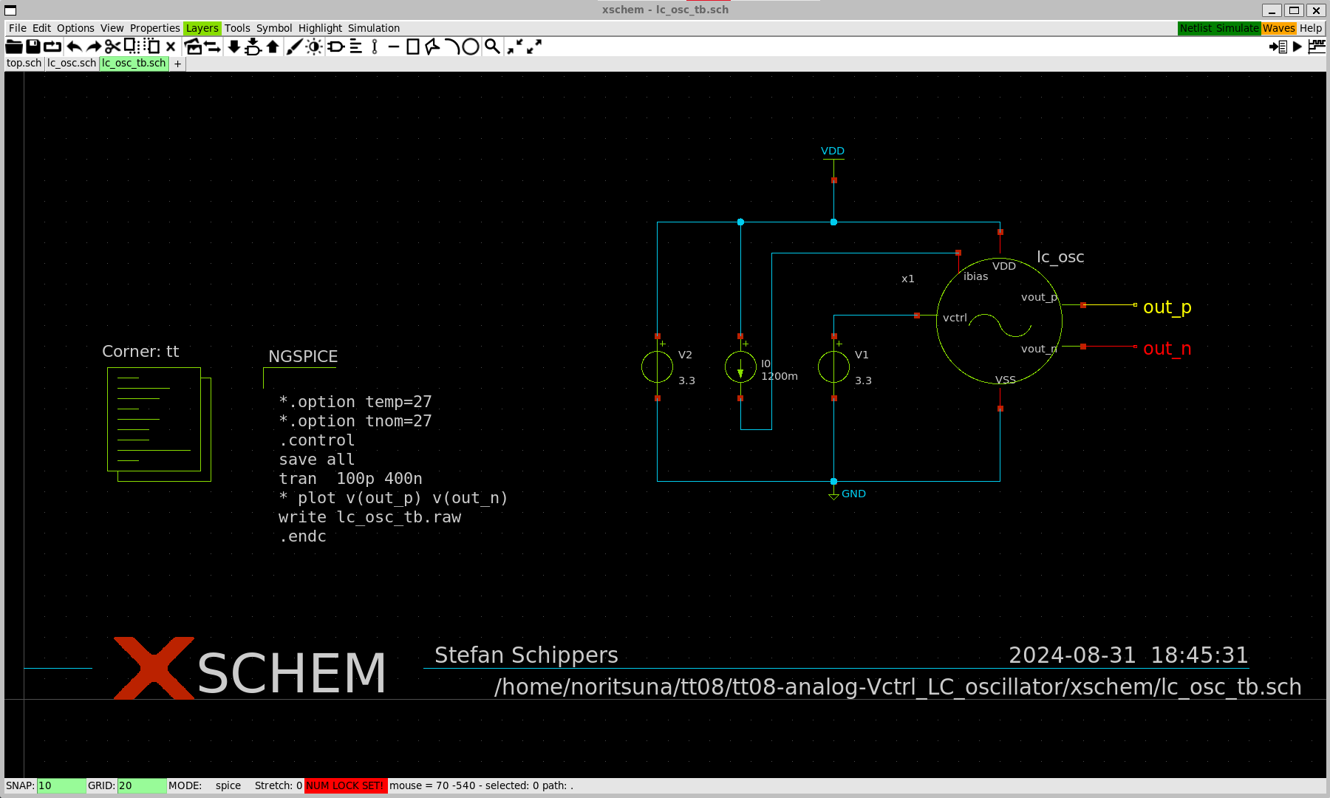This screenshot has width=1330, height=798.
Task: Open waveform viewer with the waves icon
Action: pyautogui.click(x=1317, y=47)
